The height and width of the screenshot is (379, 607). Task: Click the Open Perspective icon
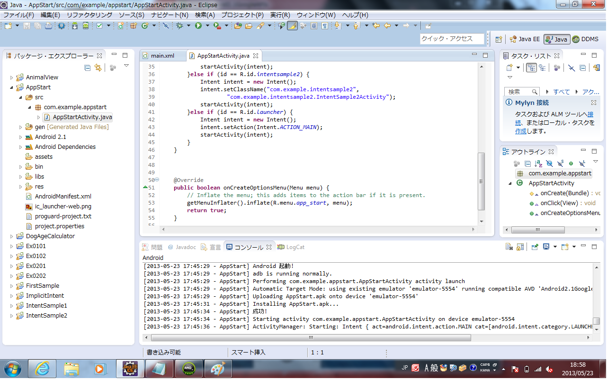pos(499,39)
